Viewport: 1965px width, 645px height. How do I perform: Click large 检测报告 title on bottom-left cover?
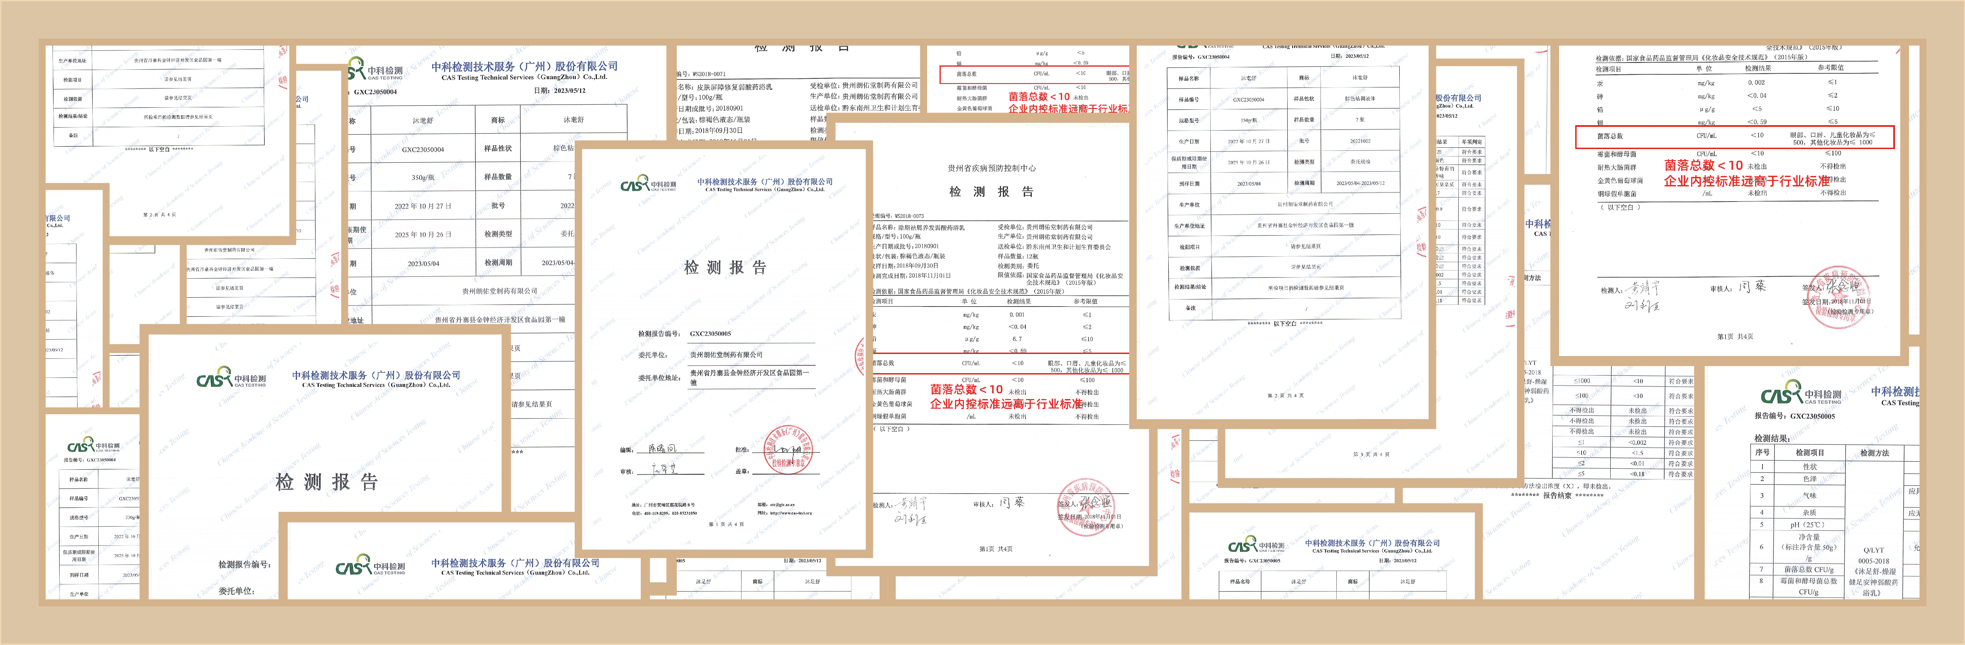coord(326,482)
